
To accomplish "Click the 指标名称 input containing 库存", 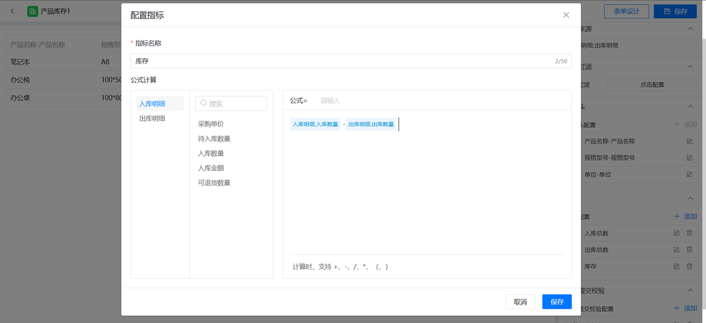I will (342, 61).
